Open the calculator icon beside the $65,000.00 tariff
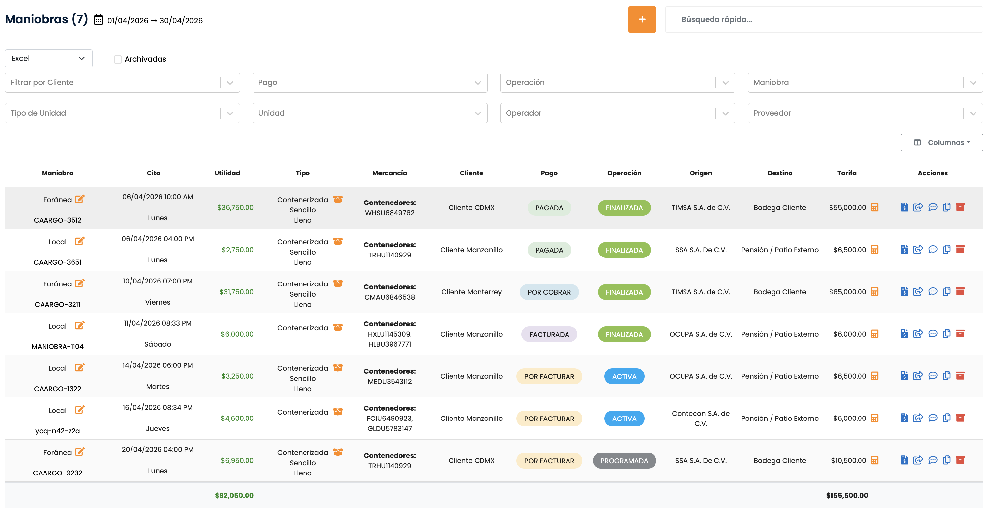Viewport: 990px width, 513px height. tap(874, 292)
